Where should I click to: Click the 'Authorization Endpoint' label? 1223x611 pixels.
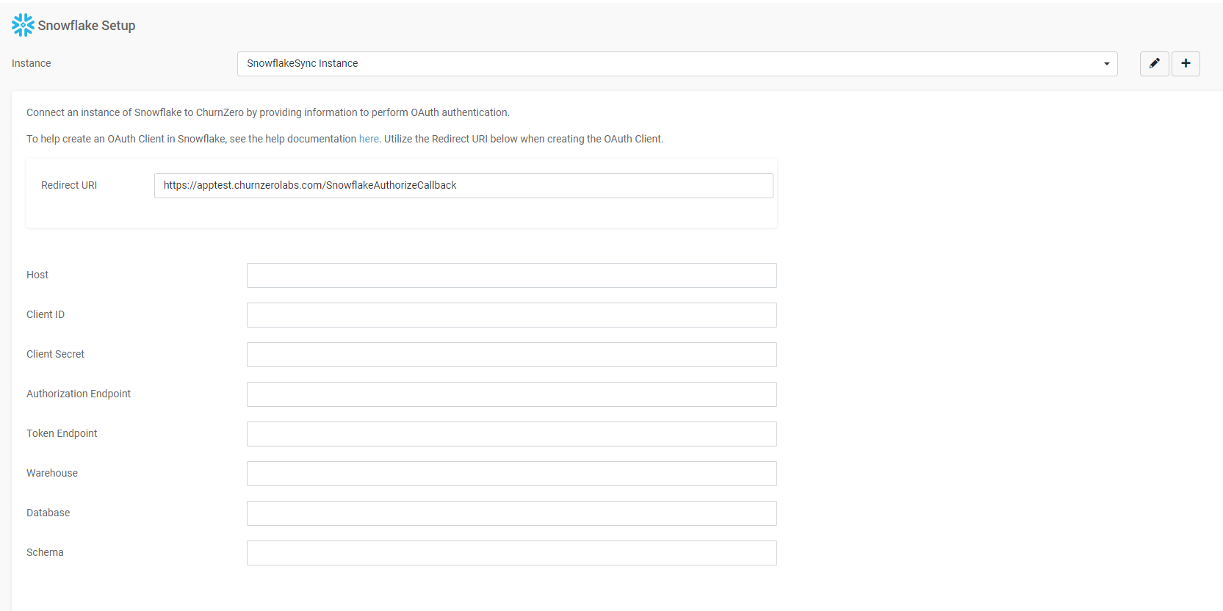point(79,394)
